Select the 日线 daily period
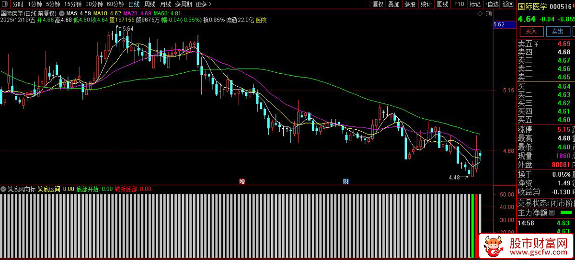Screen dimensions: 575x260 [134, 4]
